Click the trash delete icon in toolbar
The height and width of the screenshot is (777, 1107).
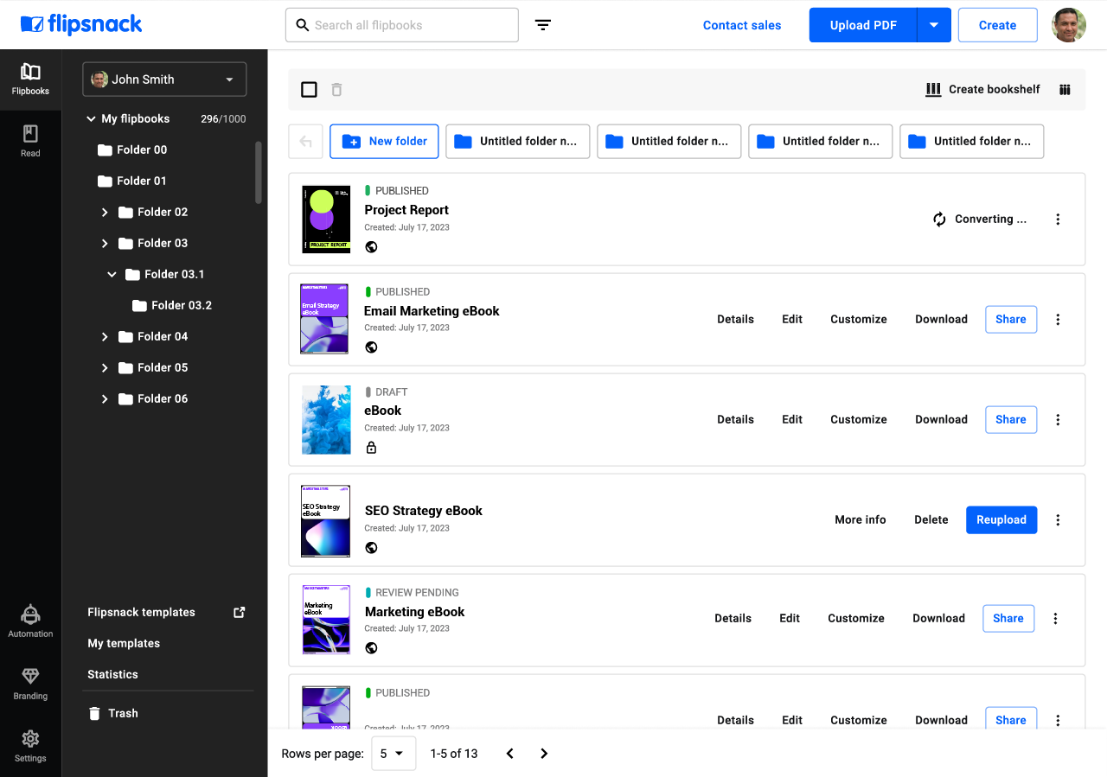pos(336,90)
